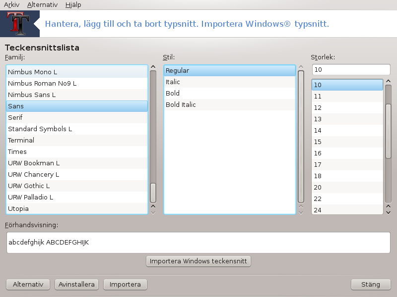The width and height of the screenshot is (397, 297).
Task: Select size 24
Action: (347, 209)
